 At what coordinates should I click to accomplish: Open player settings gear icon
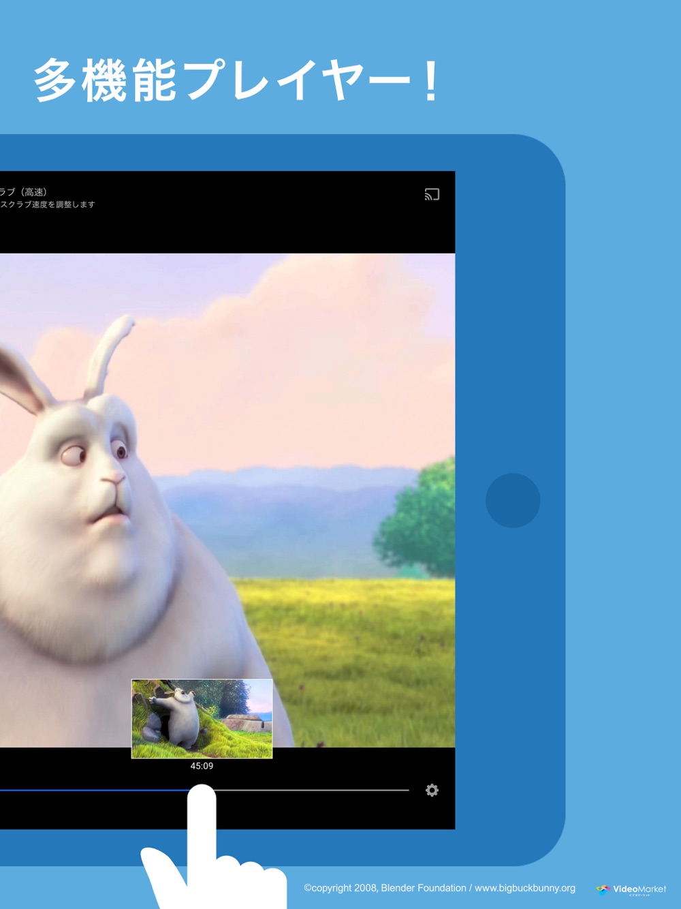tap(432, 790)
